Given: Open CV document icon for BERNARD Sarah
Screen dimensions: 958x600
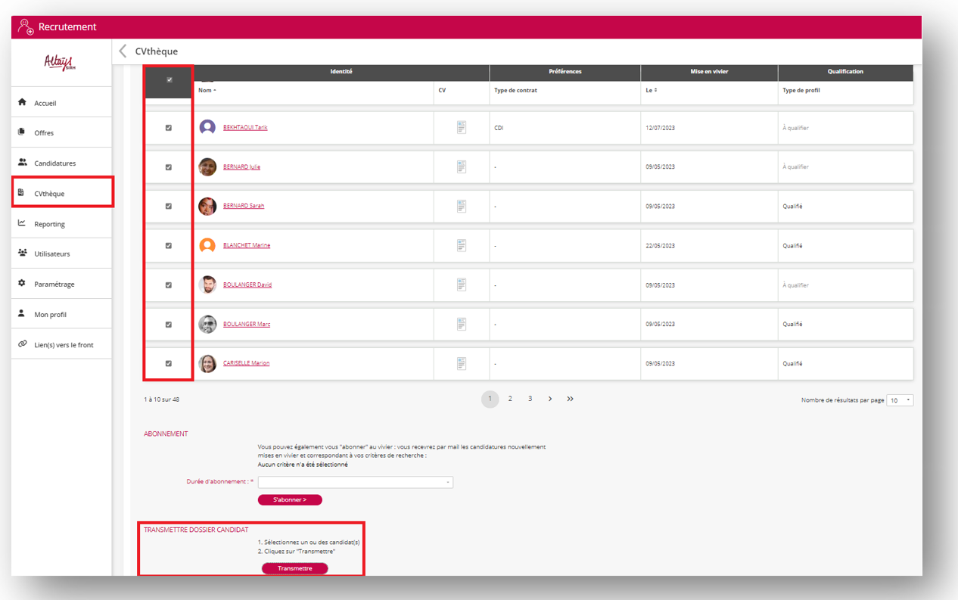Looking at the screenshot, I should pyautogui.click(x=462, y=206).
